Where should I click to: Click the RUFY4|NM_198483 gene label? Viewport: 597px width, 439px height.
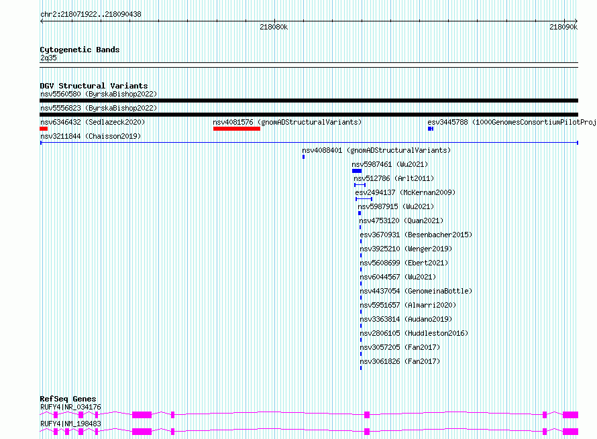(x=70, y=424)
